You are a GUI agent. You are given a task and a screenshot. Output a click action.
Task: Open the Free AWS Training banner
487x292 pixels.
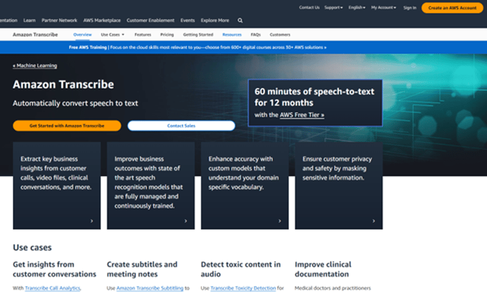pos(197,47)
